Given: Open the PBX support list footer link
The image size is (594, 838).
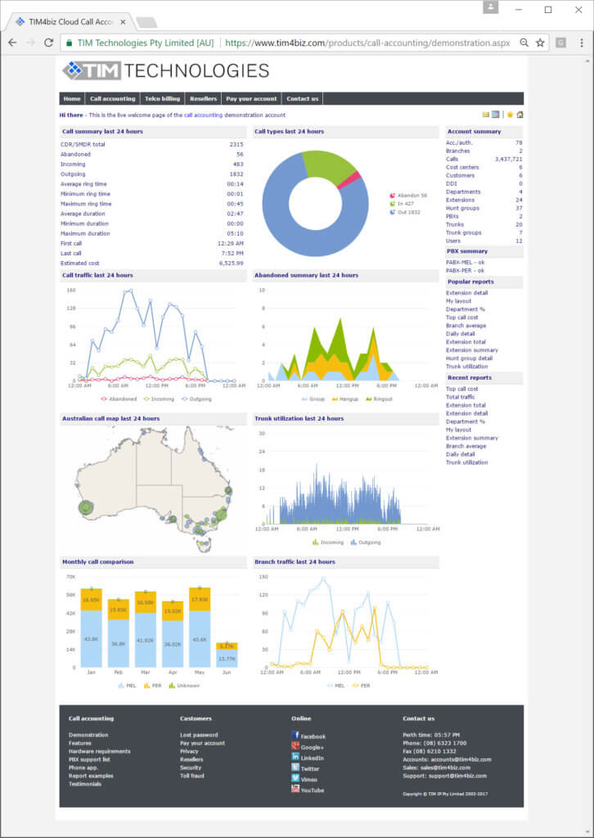Looking at the screenshot, I should 90,759.
